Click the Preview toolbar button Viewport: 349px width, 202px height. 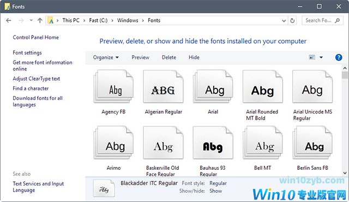(x=141, y=57)
